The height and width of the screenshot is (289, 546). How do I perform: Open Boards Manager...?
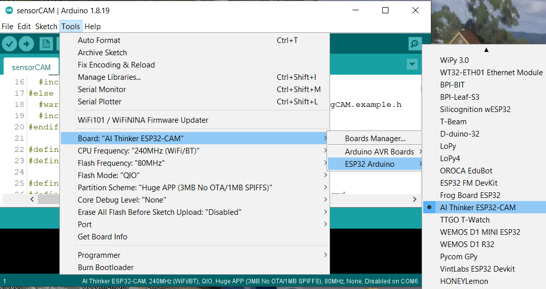point(375,139)
